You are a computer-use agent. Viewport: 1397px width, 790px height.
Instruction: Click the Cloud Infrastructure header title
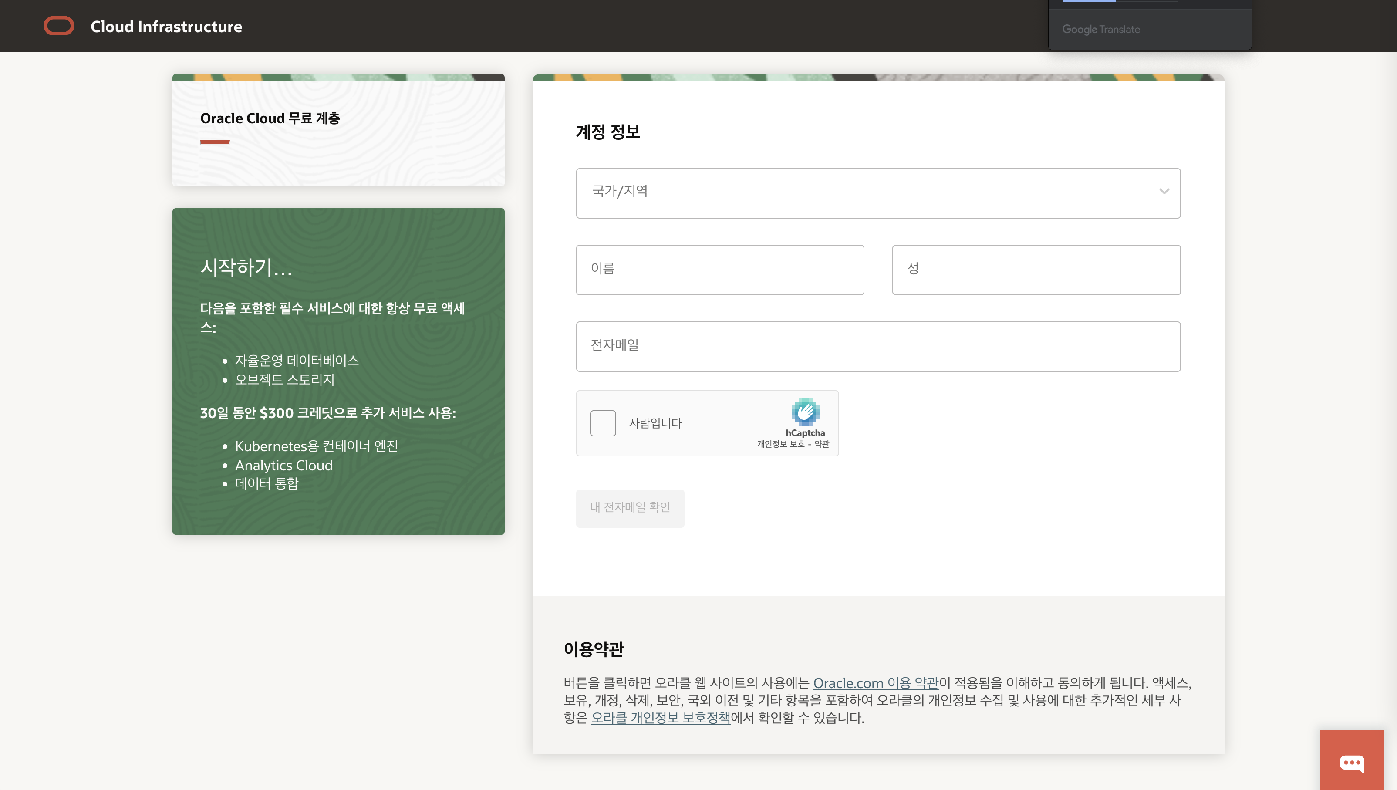(x=166, y=27)
